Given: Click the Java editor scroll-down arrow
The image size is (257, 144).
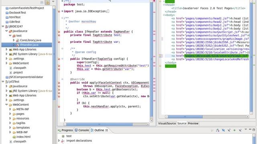Looking at the screenshot, I should [151, 121].
